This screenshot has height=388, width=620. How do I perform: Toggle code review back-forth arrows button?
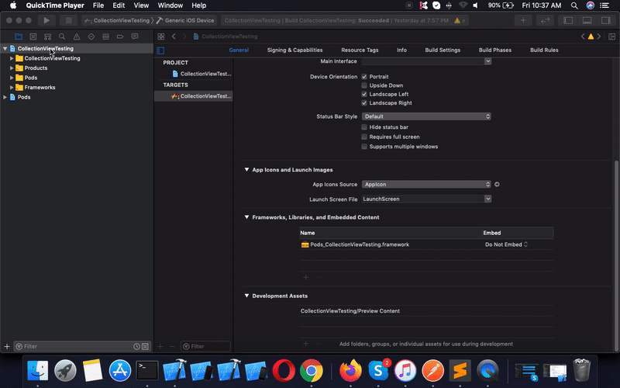(545, 20)
